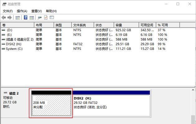This screenshot has height=124, width=196.
Task: Click the 15.27 GB free space cell
Action: click(x=147, y=49)
